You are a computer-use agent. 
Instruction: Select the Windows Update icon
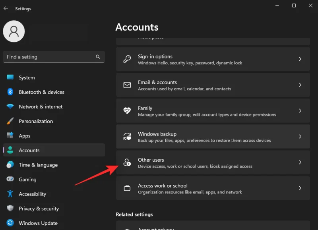coord(11,223)
